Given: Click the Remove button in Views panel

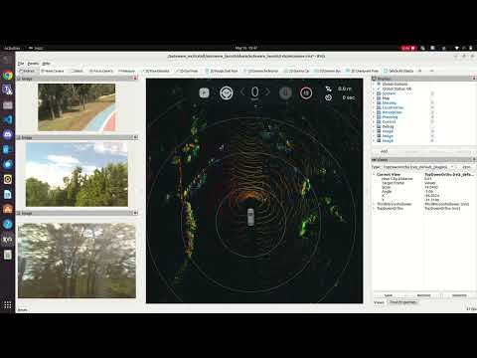Looking at the screenshot, I should point(423,295).
